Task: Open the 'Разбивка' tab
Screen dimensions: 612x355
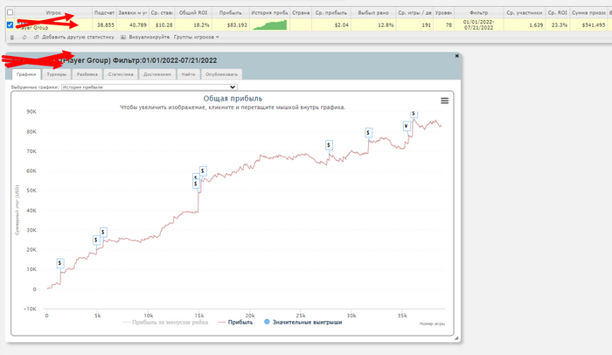Action: click(x=87, y=74)
